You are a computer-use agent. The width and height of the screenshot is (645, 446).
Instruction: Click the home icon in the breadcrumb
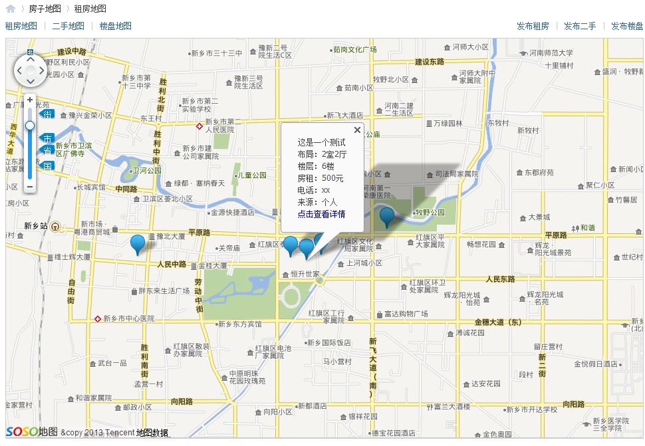point(11,9)
